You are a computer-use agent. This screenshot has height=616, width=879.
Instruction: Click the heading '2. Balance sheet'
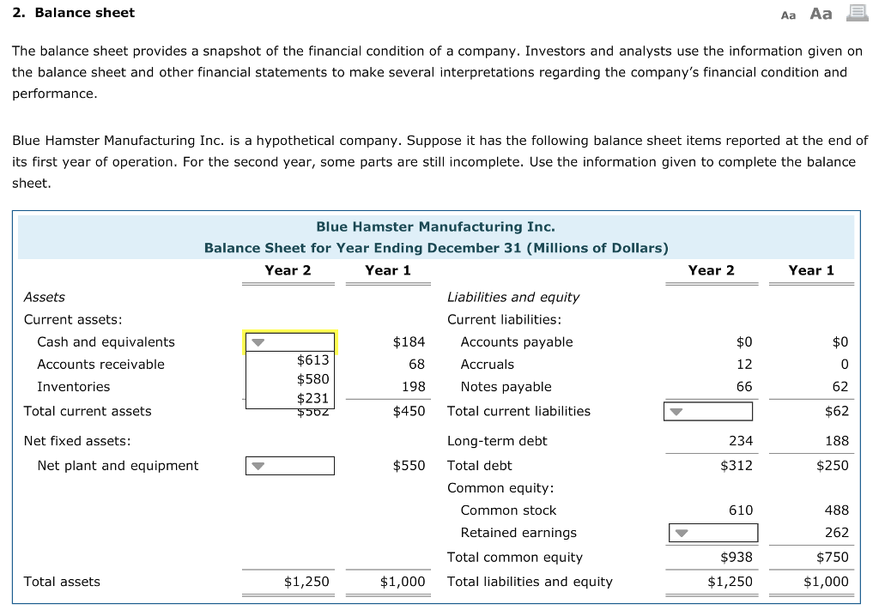74,13
